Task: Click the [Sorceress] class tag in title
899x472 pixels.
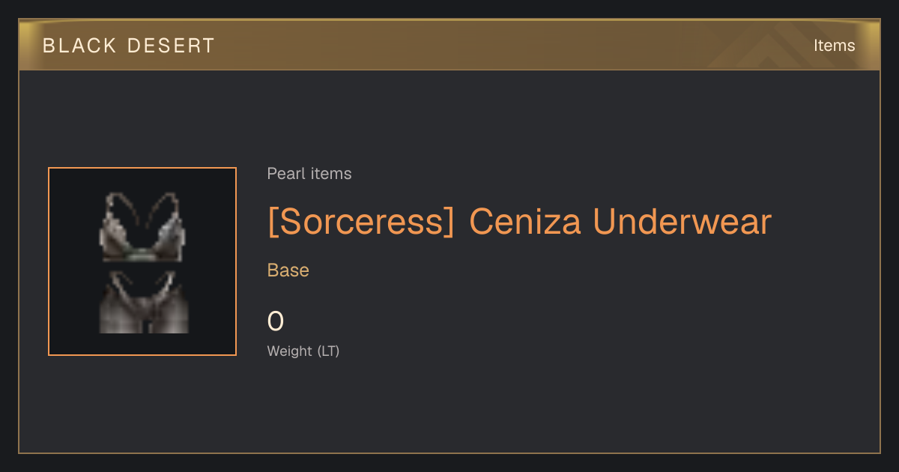Action: (x=361, y=222)
